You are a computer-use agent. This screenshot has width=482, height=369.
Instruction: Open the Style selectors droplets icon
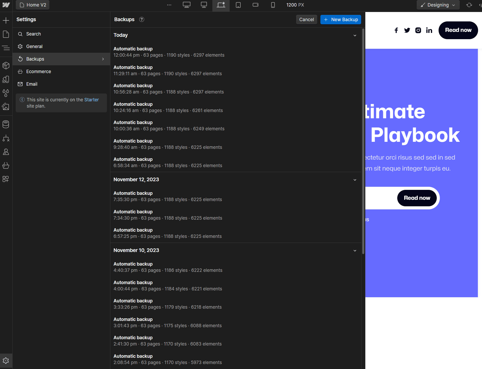(x=6, y=93)
